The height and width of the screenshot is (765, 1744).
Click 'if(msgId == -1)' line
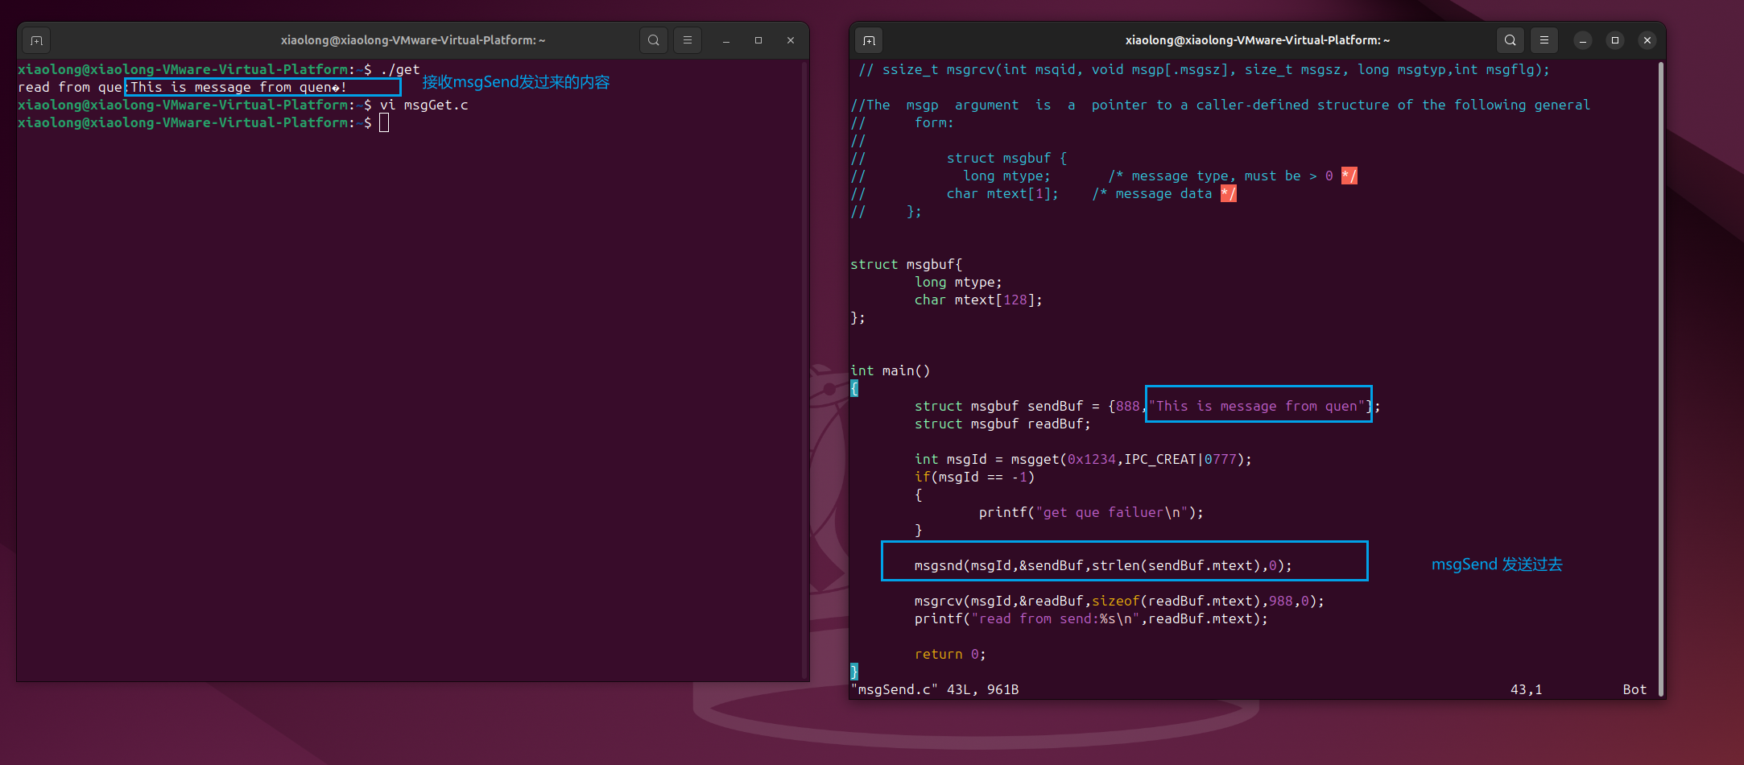(x=974, y=478)
